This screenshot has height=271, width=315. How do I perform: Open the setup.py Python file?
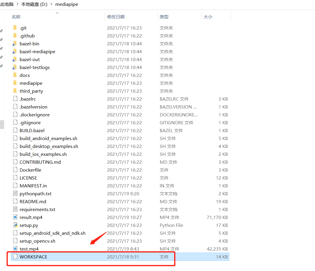point(15,225)
